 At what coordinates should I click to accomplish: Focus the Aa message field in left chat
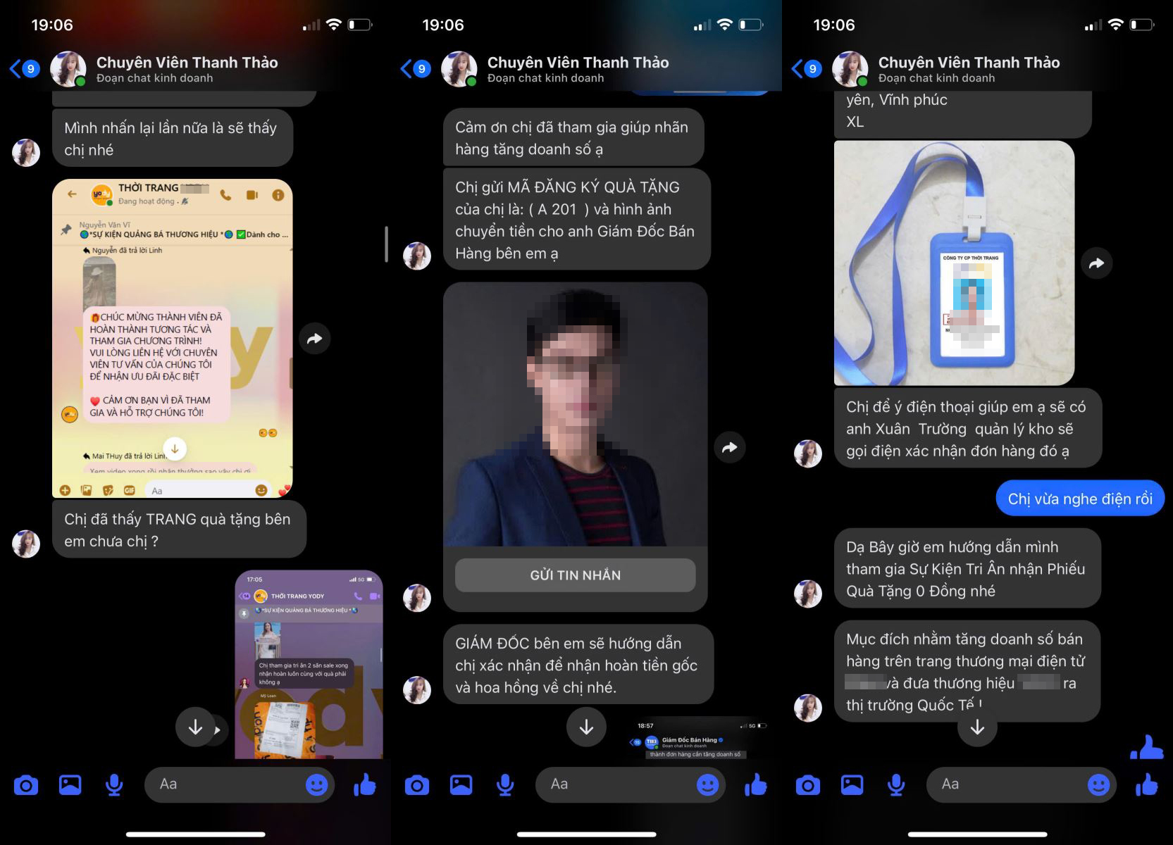click(x=232, y=784)
